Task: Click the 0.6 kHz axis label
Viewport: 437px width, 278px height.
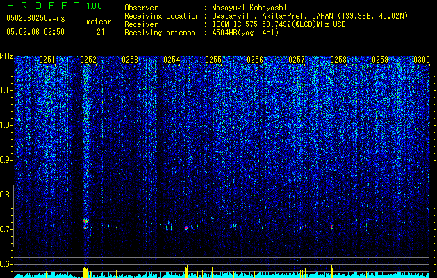Action: click(x=6, y=264)
